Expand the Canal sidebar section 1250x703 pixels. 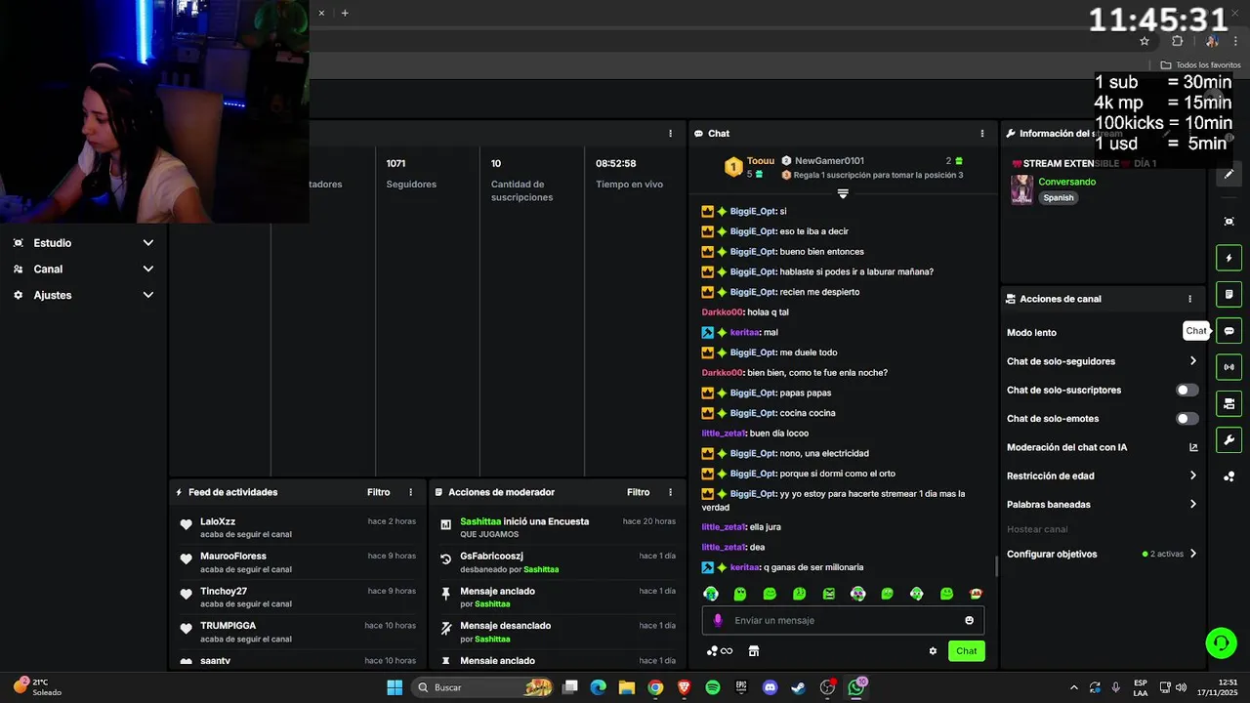[x=84, y=269]
